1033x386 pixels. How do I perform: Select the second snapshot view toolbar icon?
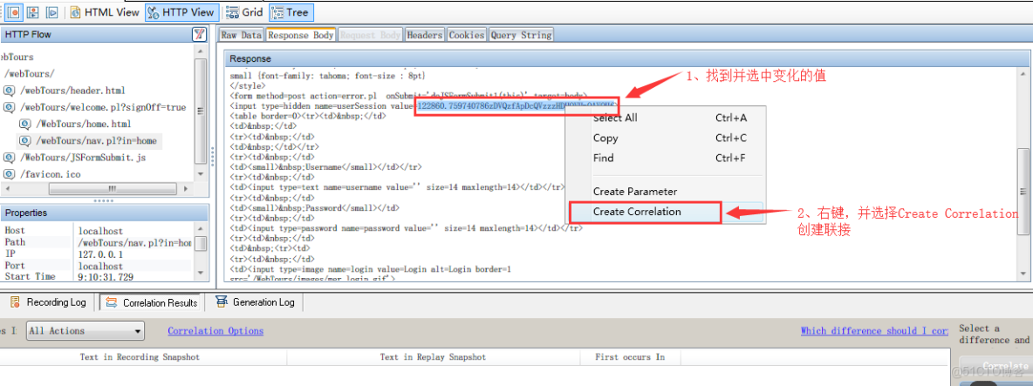click(x=32, y=12)
